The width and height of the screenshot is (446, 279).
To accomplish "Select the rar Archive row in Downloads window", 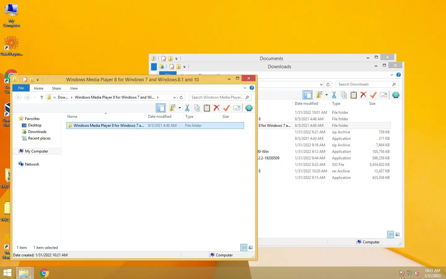I will point(324,171).
